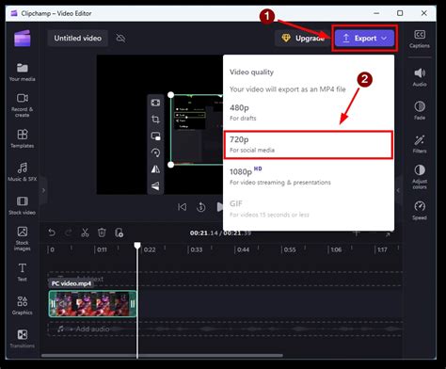Rewind five seconds button

pos(200,207)
